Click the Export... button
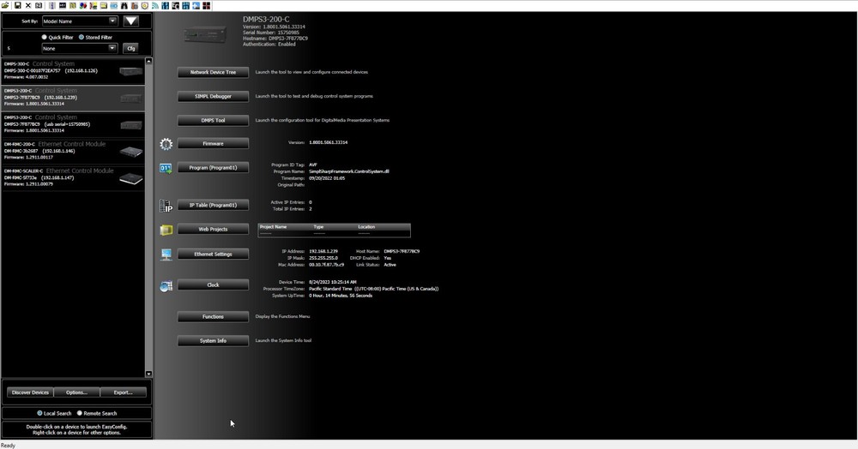 pos(123,392)
